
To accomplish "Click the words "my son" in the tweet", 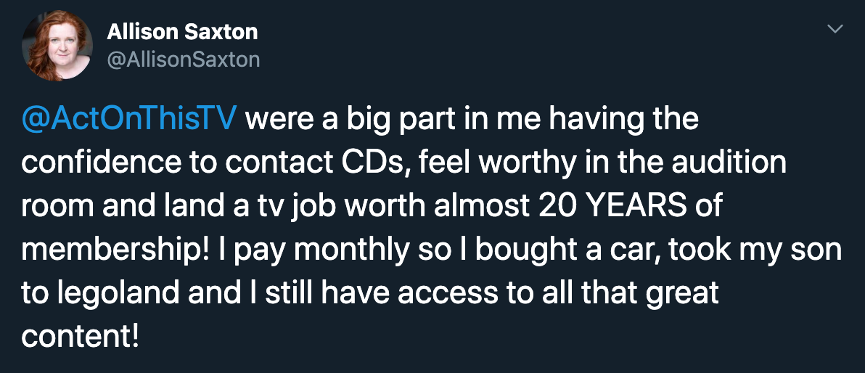I will 795,250.
